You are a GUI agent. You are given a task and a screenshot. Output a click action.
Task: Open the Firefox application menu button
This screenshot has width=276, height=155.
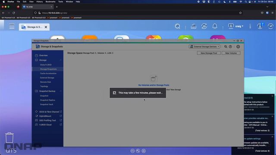[273, 13]
